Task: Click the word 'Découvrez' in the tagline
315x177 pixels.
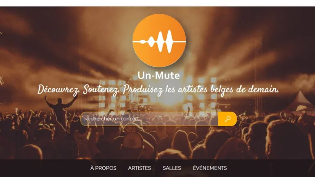Action: [59, 90]
